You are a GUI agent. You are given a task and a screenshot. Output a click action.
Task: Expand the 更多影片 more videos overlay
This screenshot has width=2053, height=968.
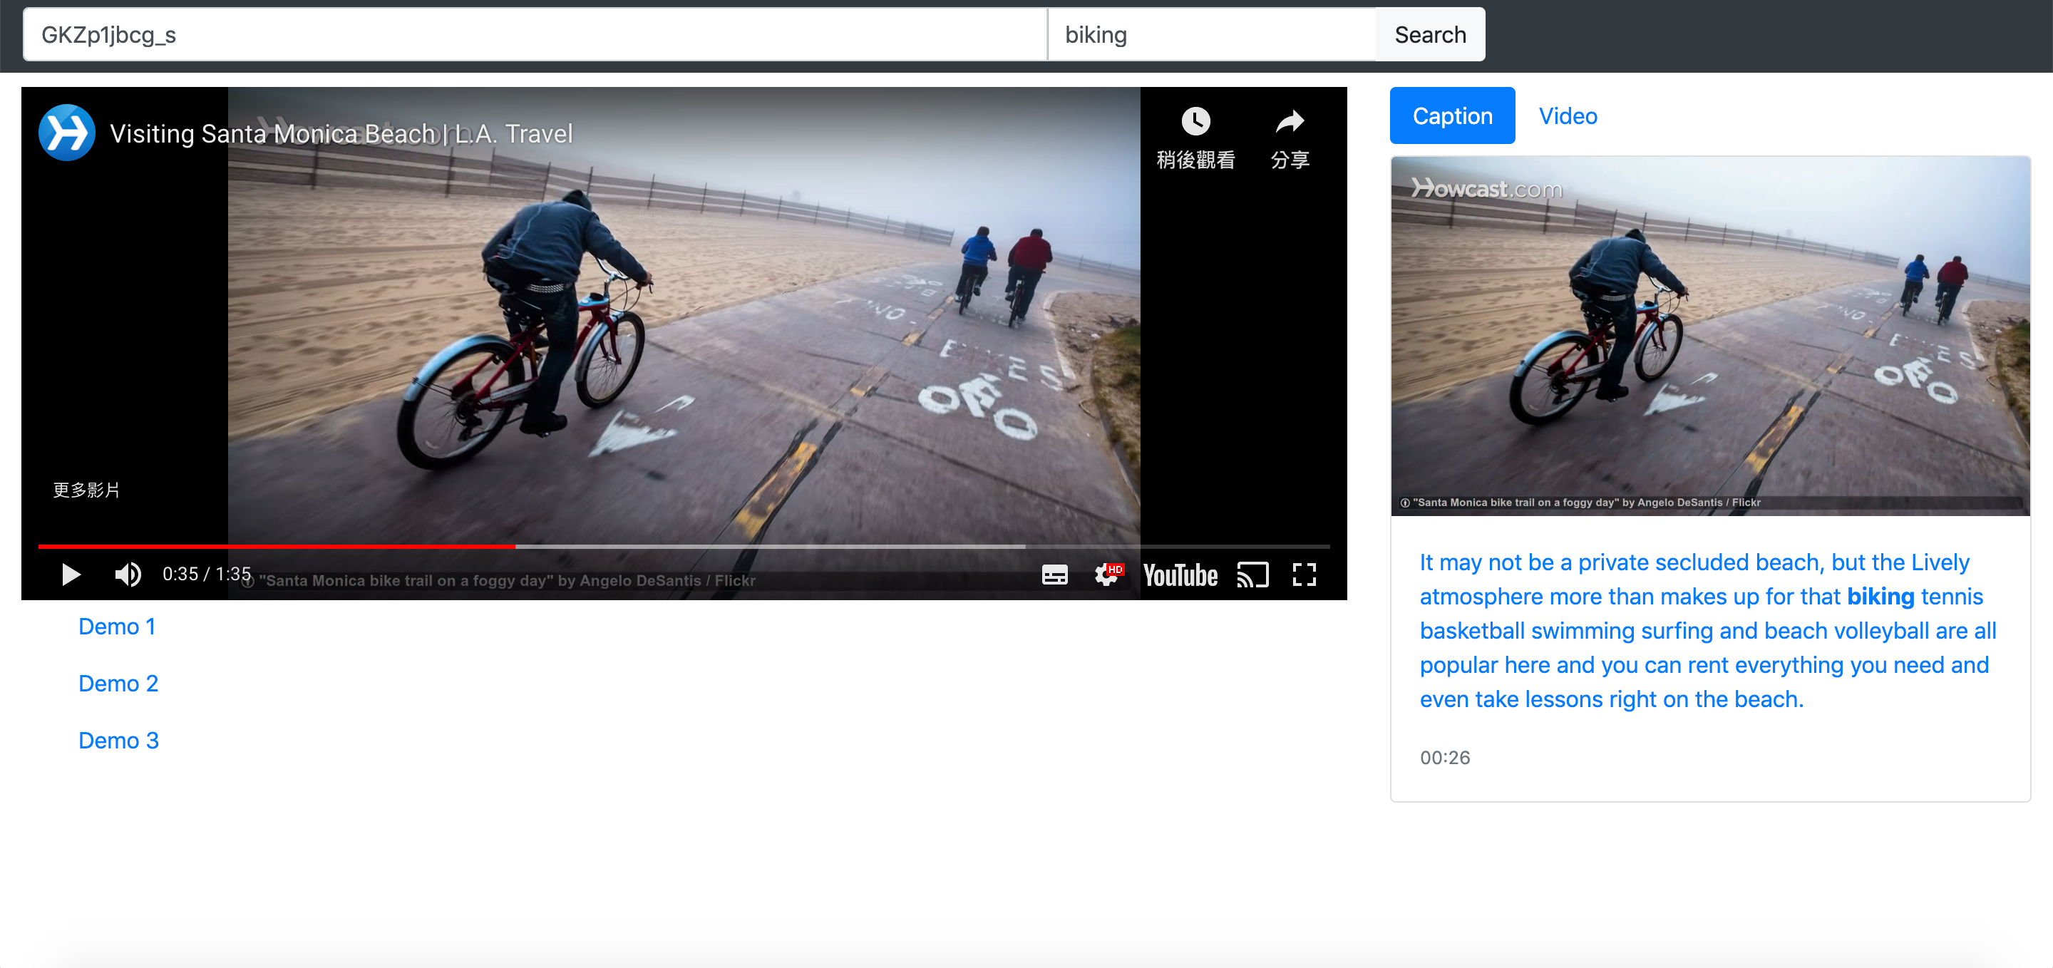coord(86,489)
